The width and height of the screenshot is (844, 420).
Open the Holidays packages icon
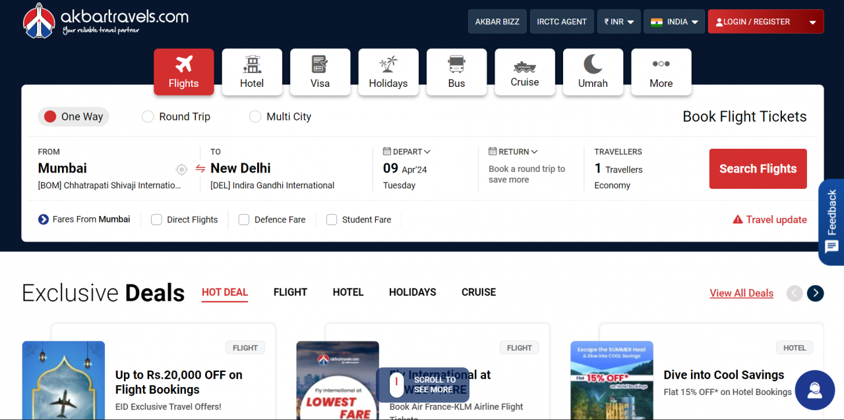tap(388, 65)
